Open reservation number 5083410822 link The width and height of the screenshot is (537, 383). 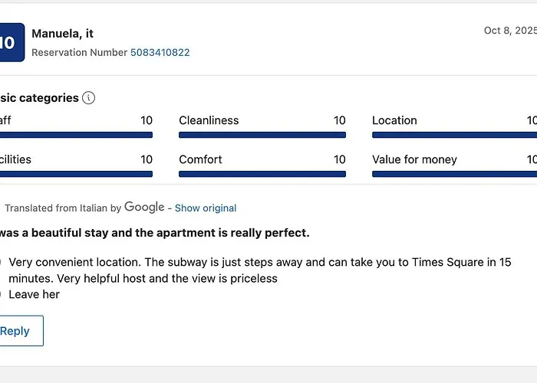160,52
